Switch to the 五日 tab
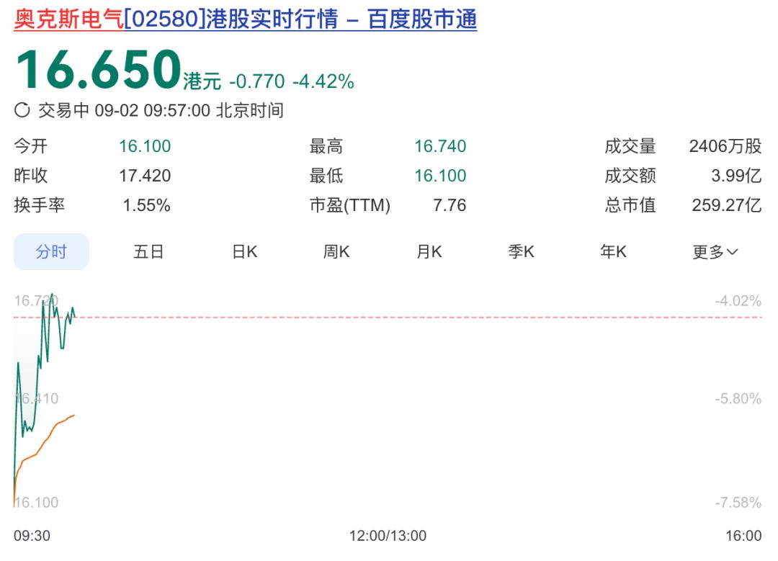778x561 pixels. tap(148, 251)
